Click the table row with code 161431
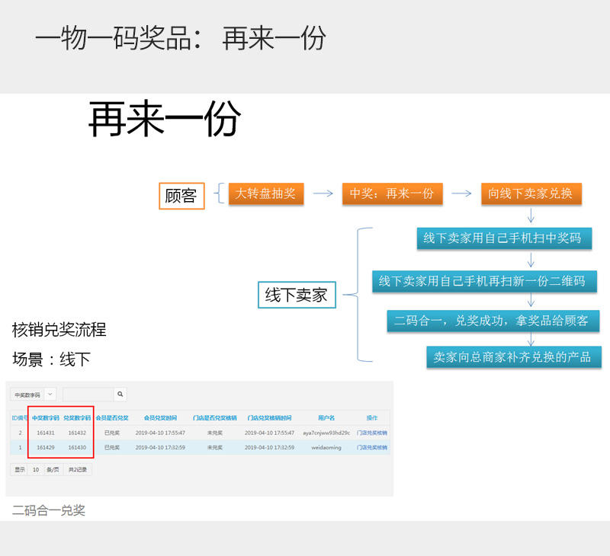This screenshot has width=610, height=556. pyautogui.click(x=198, y=433)
